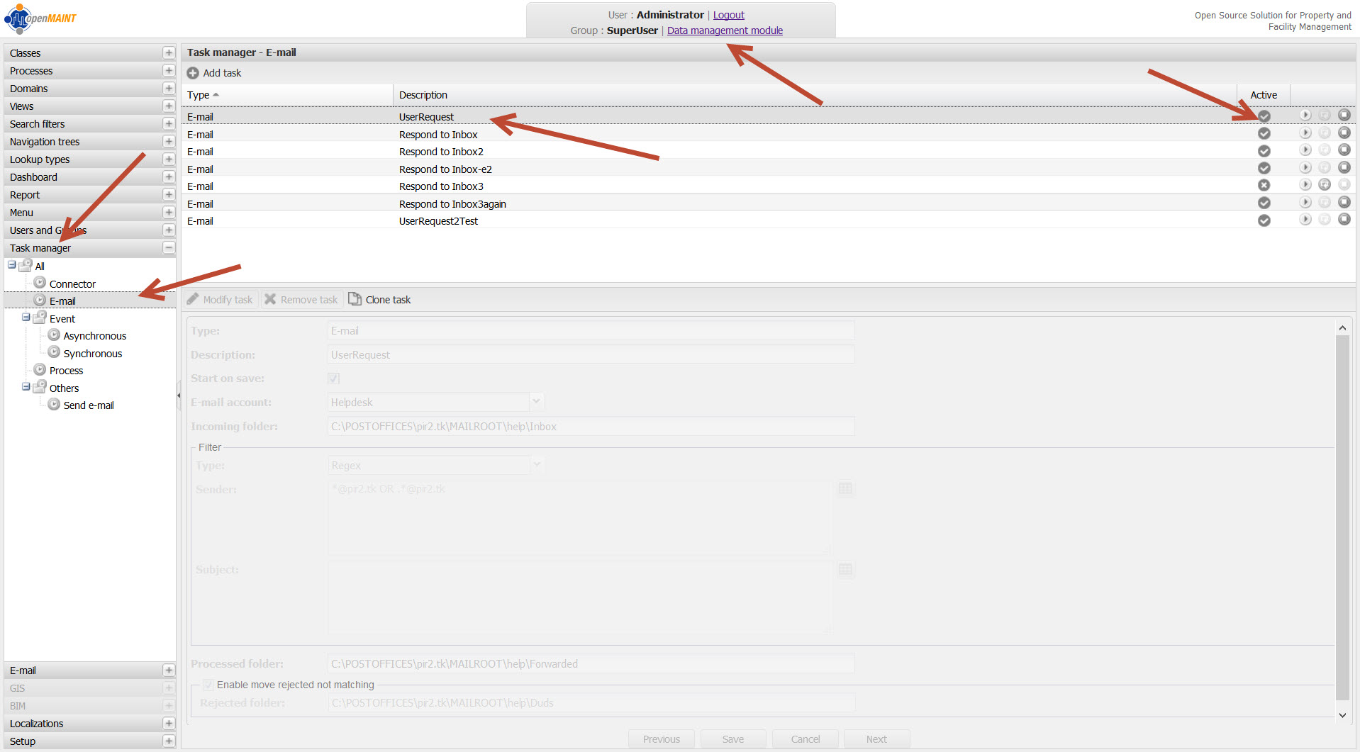Click the Clone task icon

pos(355,300)
